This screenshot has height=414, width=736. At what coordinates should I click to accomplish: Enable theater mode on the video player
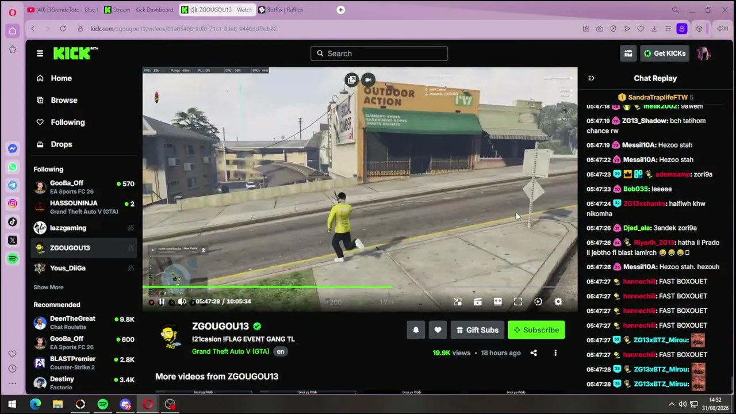coord(498,301)
